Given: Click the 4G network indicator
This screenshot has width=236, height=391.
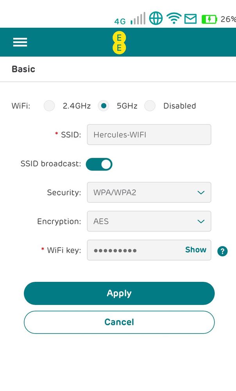Looking at the screenshot, I should [120, 21].
